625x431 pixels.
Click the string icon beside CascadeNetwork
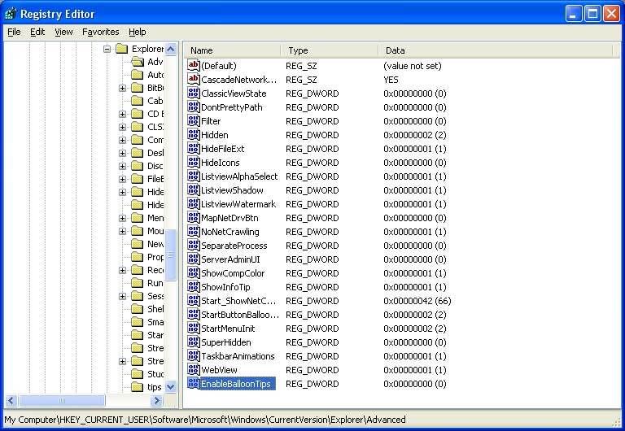click(x=194, y=79)
